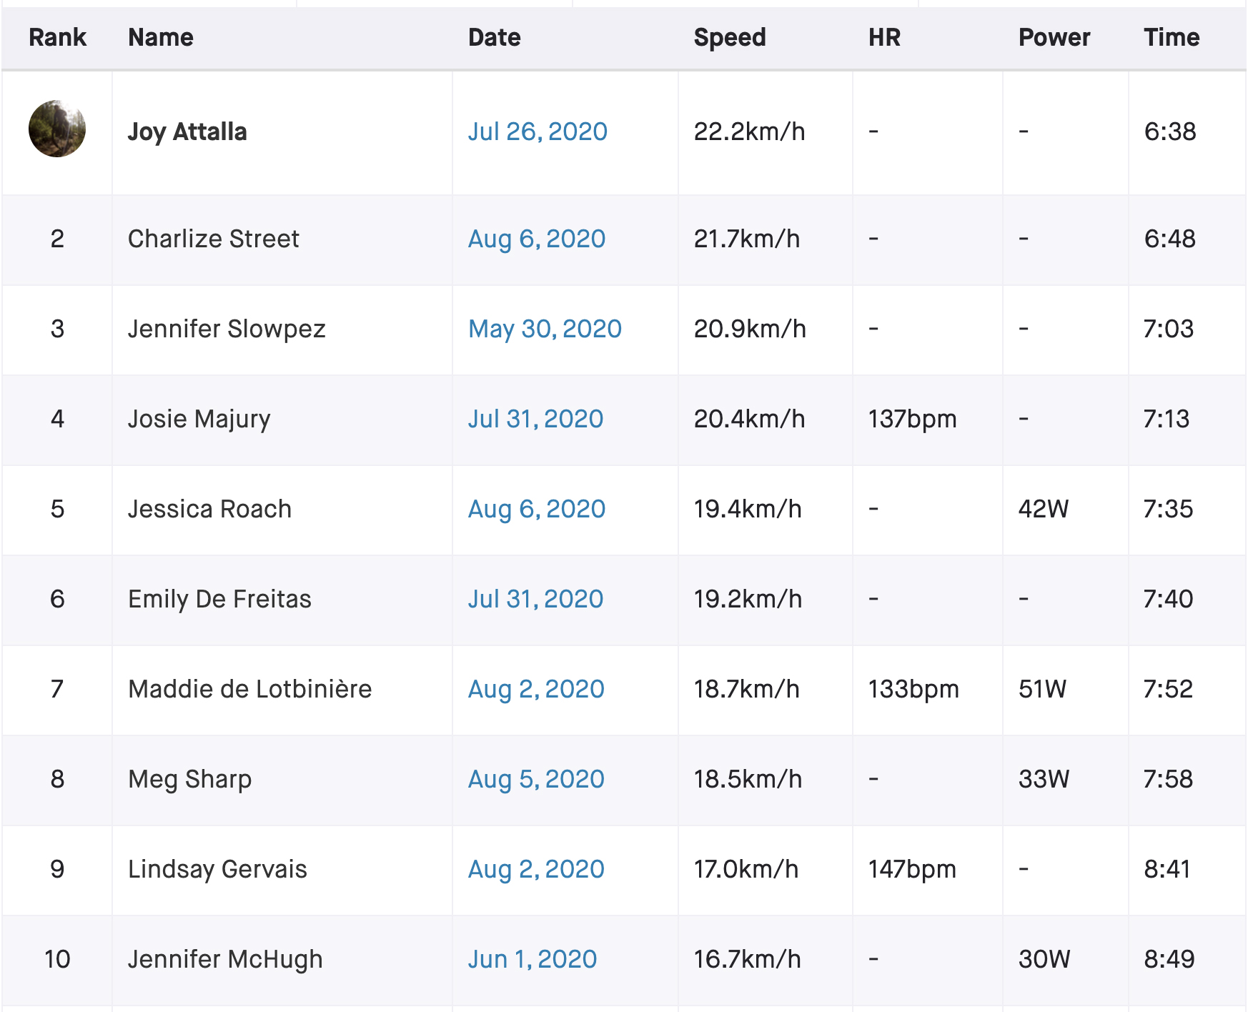Click rank number 4 beside Josie Majury
The height and width of the screenshot is (1012, 1248).
tap(57, 419)
